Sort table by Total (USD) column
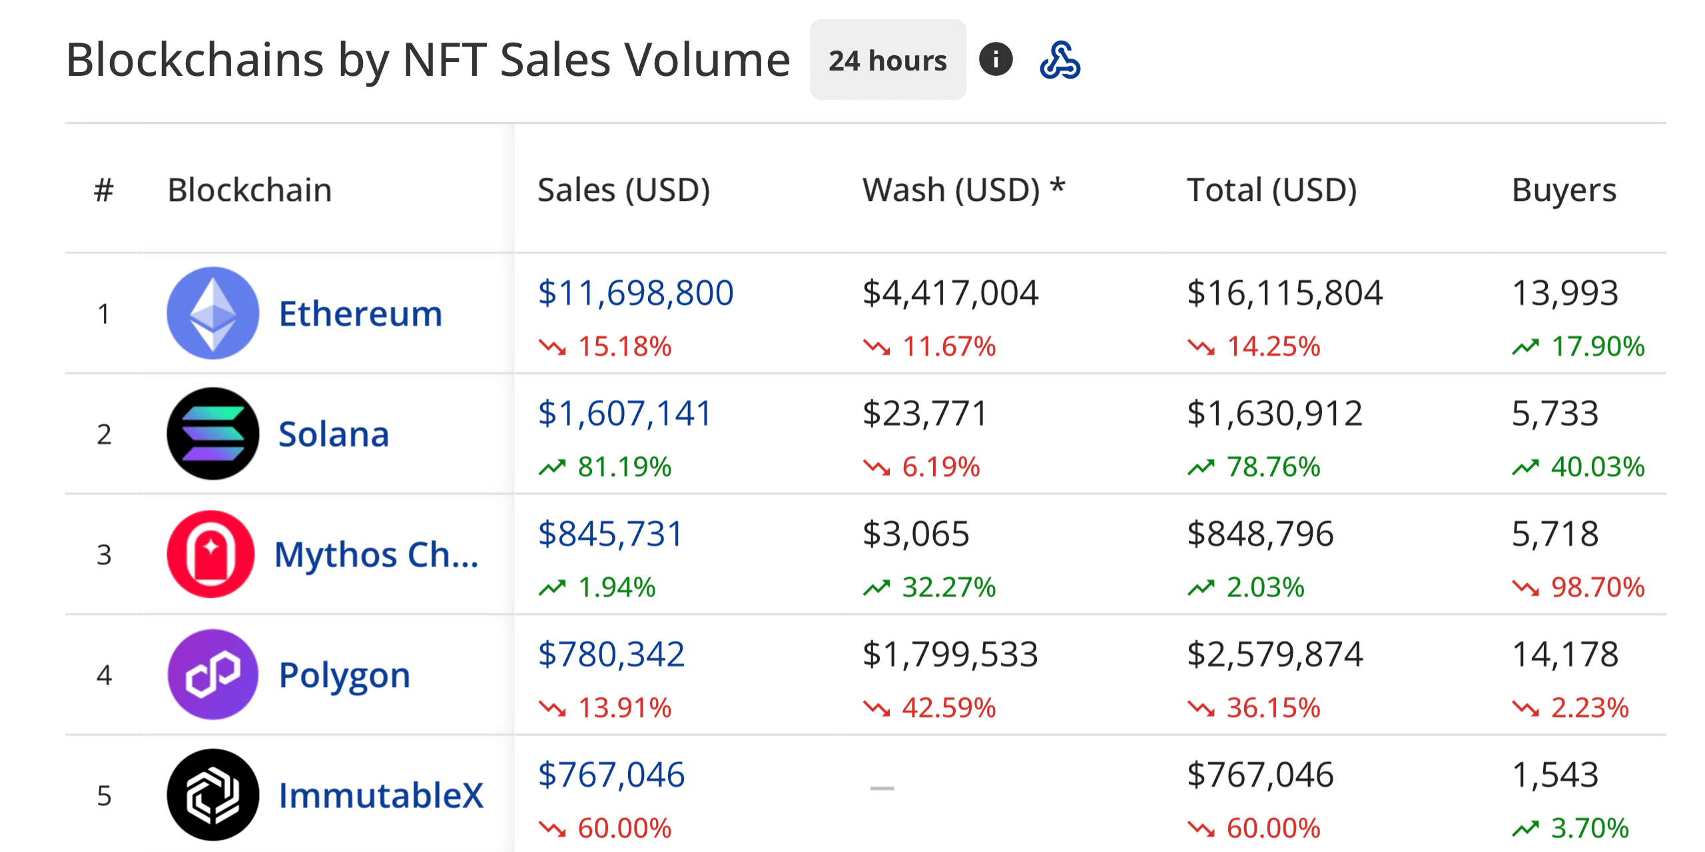Screen dimensions: 1705x852 tap(1271, 190)
